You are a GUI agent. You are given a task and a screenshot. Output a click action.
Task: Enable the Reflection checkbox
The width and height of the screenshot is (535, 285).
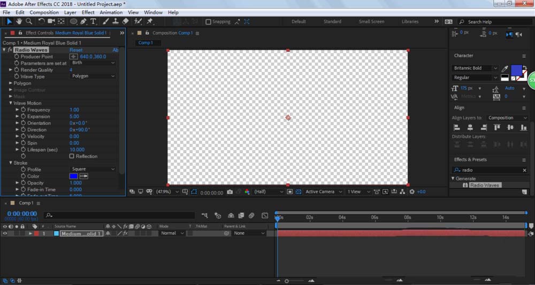coord(72,156)
